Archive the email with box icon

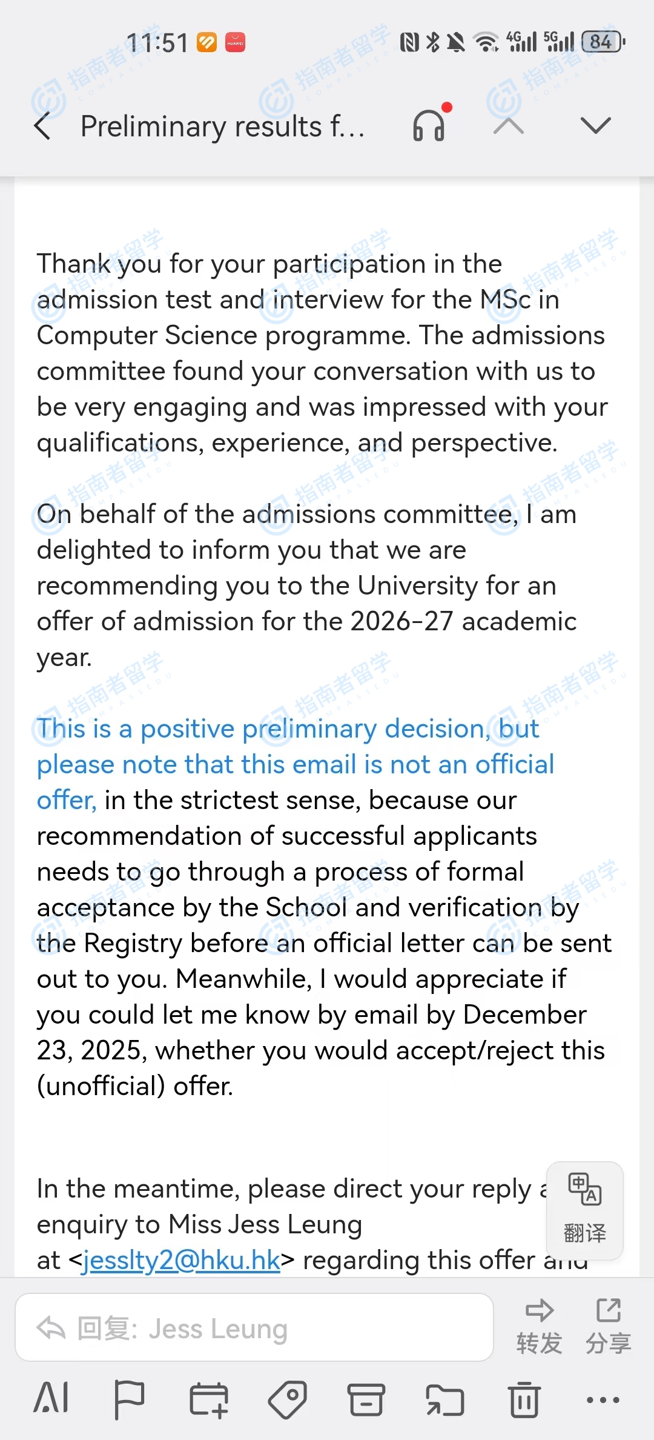pos(366,1399)
